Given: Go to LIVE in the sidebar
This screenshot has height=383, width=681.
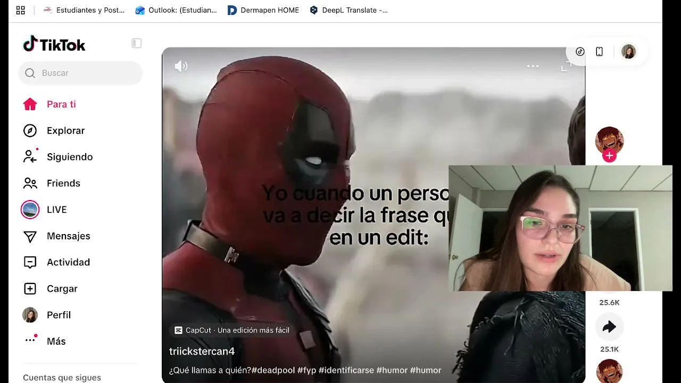Looking at the screenshot, I should (x=56, y=210).
